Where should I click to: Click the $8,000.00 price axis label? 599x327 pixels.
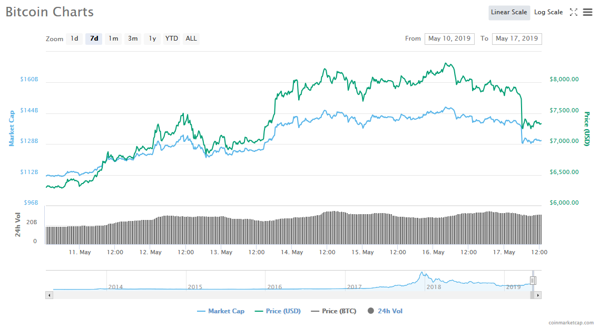(x=564, y=79)
